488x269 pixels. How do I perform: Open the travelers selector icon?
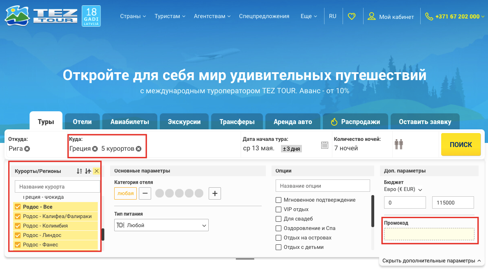click(399, 144)
